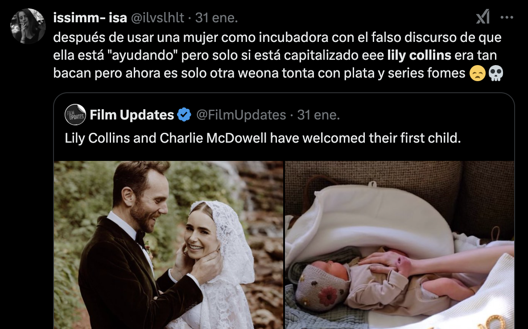Click the skull emoji in the tweet
Image resolution: width=528 pixels, height=329 pixels.
[496, 73]
